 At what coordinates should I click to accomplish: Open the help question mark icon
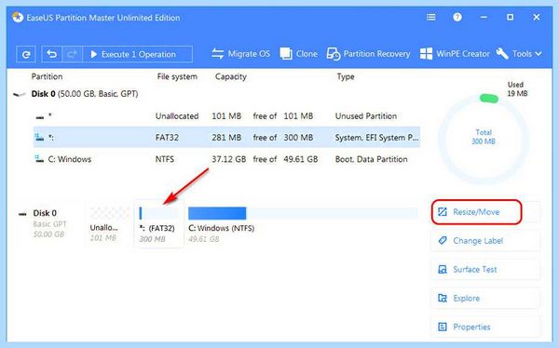tap(457, 17)
